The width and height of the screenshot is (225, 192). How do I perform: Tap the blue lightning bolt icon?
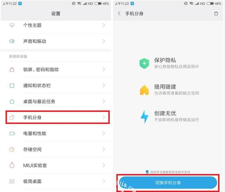[x=144, y=117]
